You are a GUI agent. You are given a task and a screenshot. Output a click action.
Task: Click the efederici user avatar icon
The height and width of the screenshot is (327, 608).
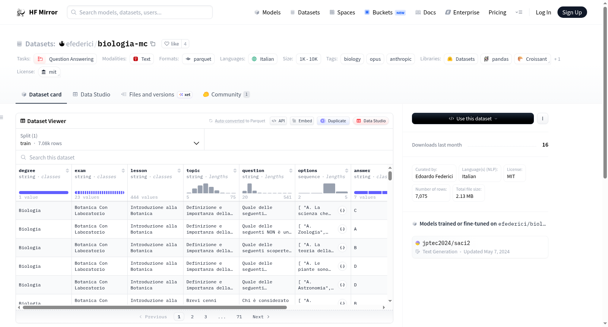pos(62,44)
